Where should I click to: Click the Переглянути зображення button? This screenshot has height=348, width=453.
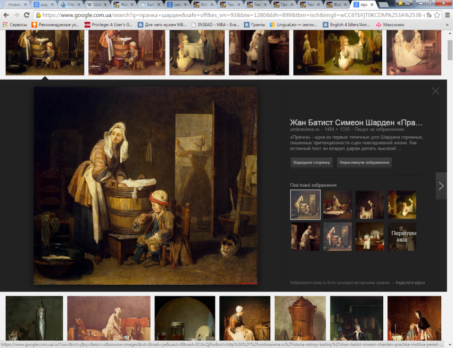click(364, 163)
